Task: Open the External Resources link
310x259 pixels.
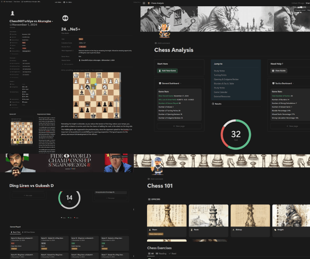Action: 222,96
